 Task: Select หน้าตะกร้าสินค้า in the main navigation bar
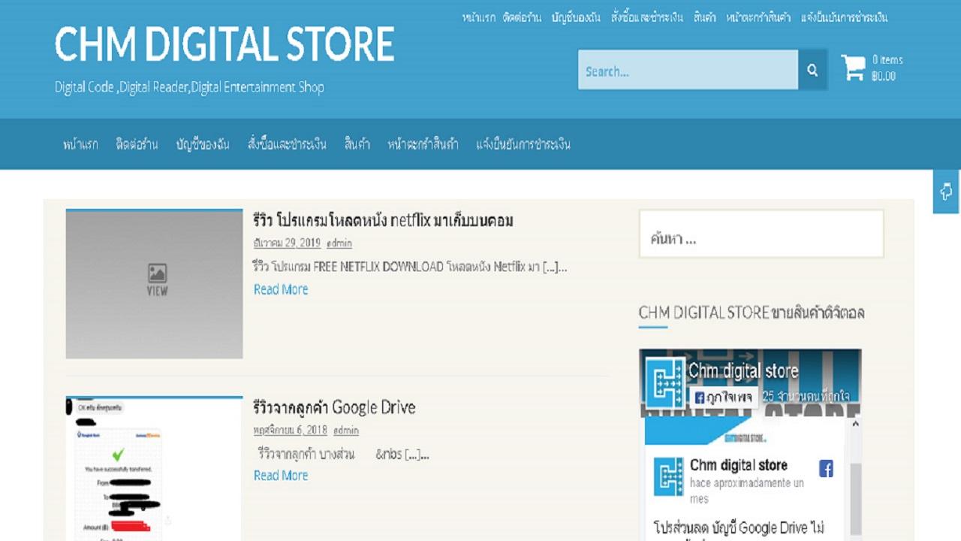tap(423, 144)
